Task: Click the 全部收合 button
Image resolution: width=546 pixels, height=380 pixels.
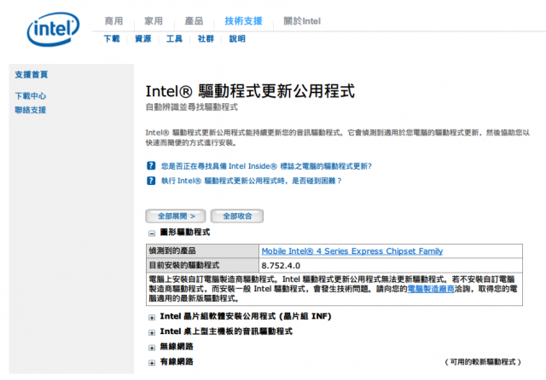Action: coord(237,216)
